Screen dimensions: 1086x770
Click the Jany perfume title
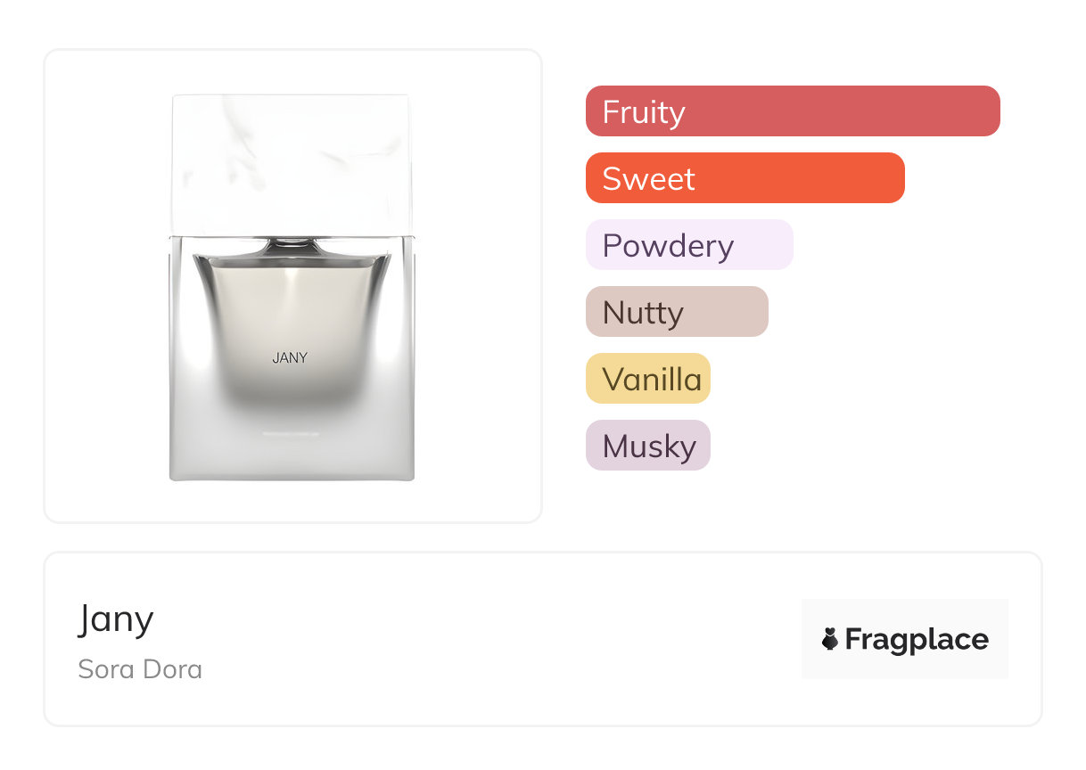116,618
